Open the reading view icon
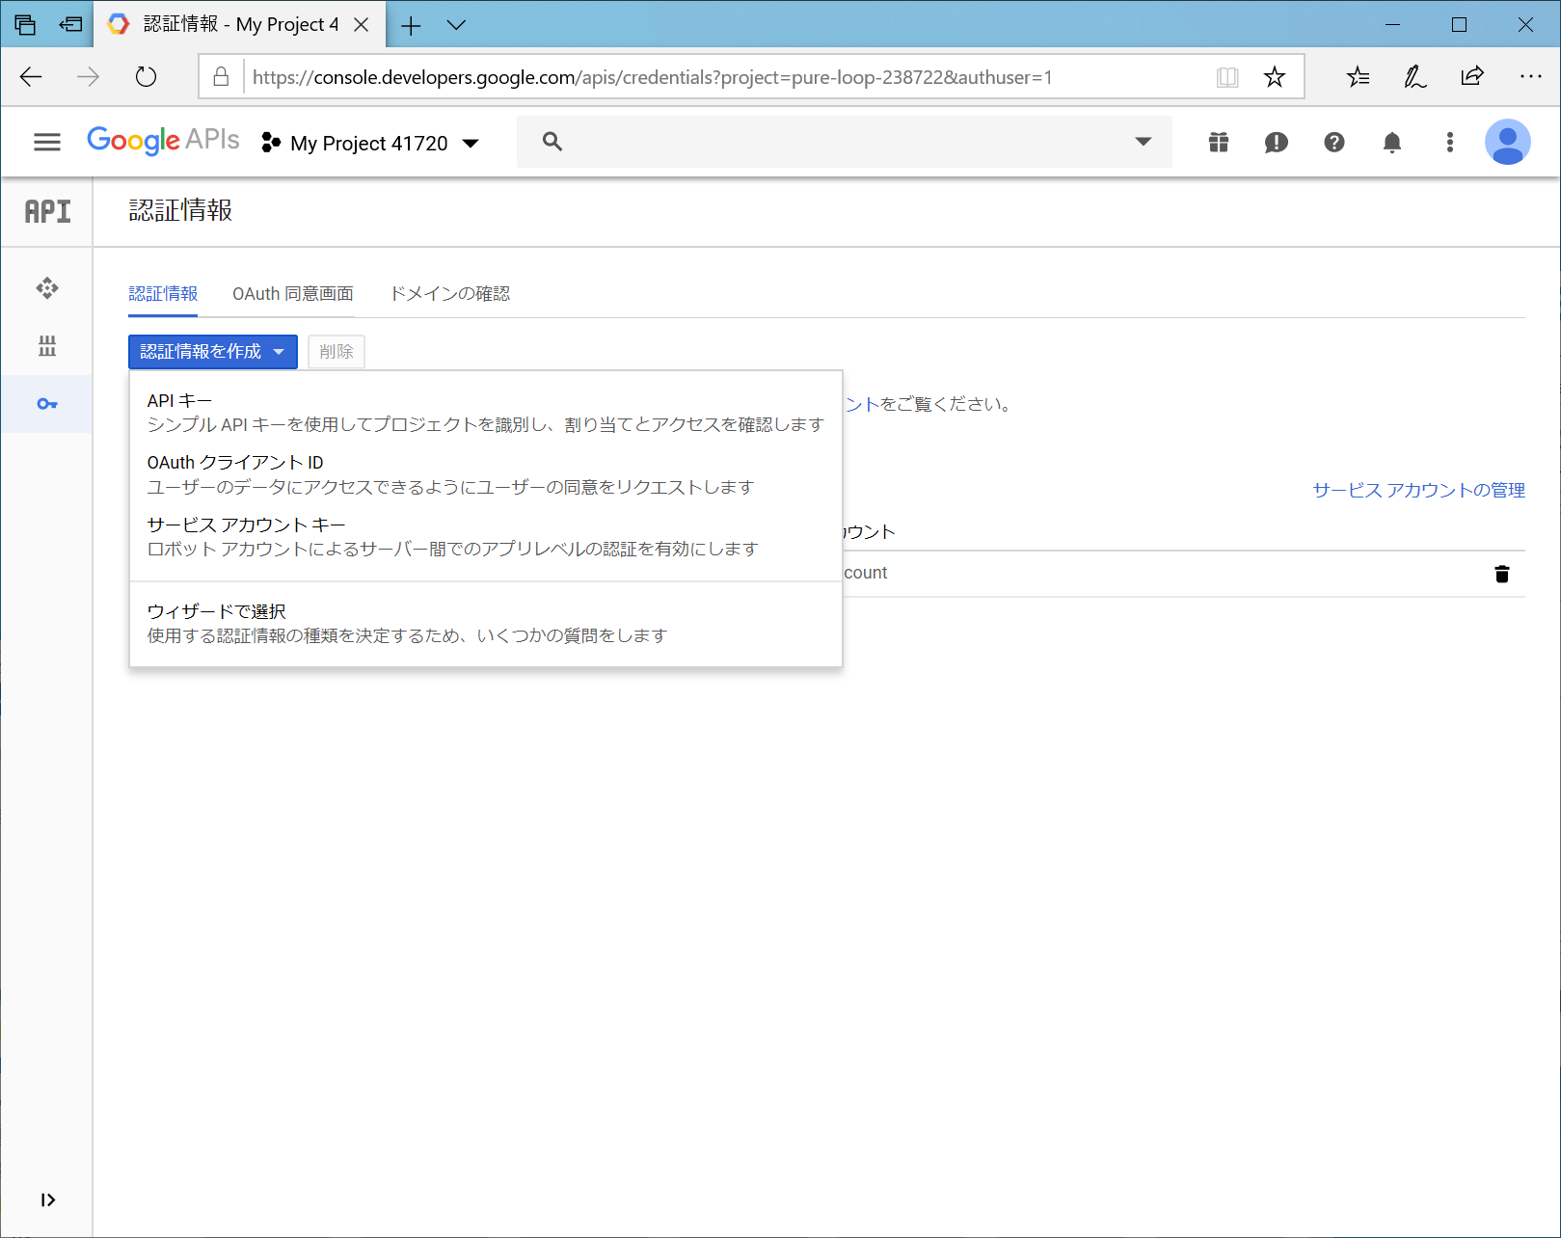The height and width of the screenshot is (1238, 1561). point(1227,77)
